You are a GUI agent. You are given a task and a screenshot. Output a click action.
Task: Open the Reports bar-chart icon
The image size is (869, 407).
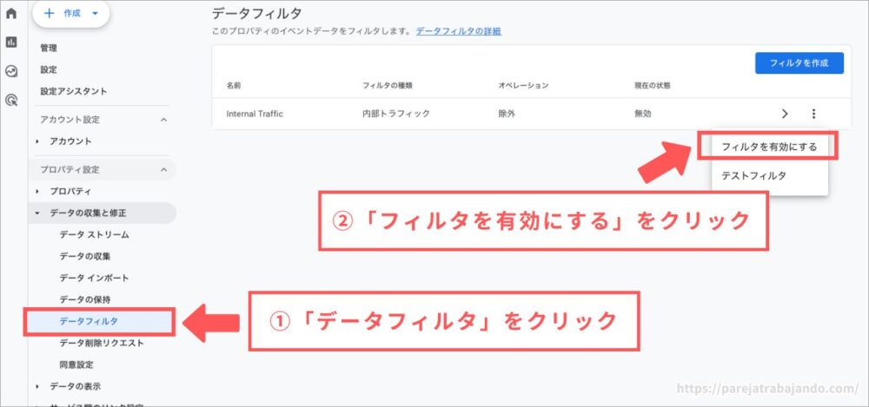(11, 42)
